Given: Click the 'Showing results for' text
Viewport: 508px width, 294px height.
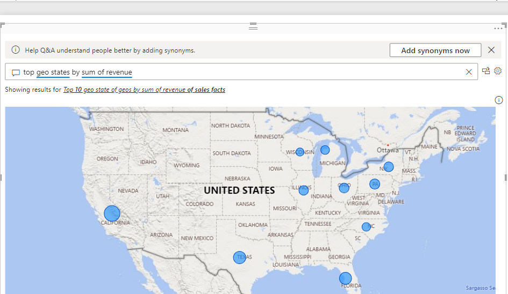Looking at the screenshot, I should point(33,90).
